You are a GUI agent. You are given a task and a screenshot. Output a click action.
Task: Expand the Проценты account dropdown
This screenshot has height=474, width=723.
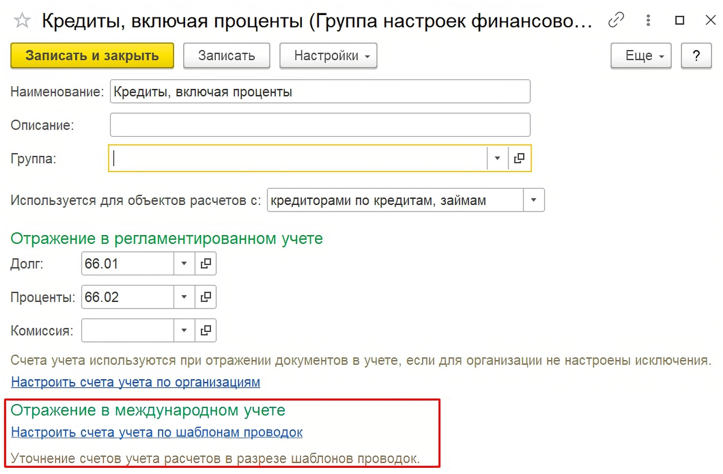click(184, 296)
